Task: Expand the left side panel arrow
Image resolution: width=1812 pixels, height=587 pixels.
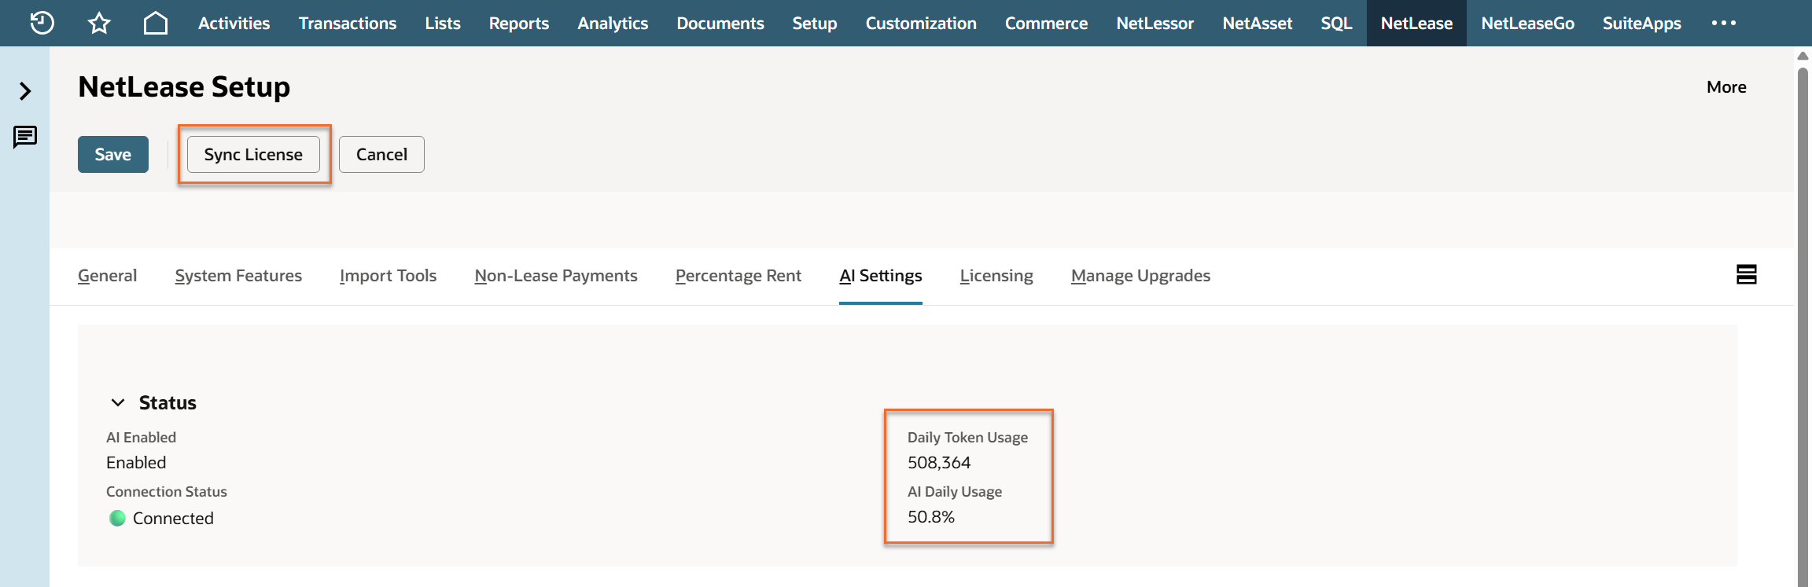Action: (x=25, y=91)
